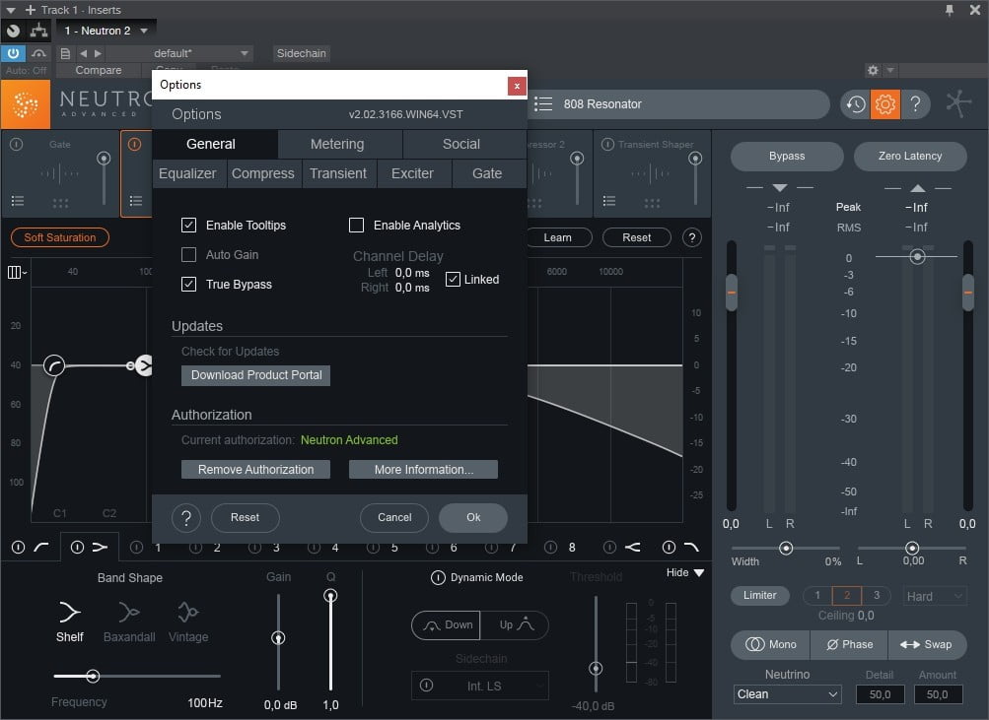Viewport: 989px width, 720px height.
Task: Open the preset file page icon
Action: 65,53
